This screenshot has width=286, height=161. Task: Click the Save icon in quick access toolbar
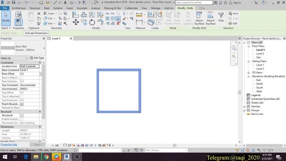[13, 3]
